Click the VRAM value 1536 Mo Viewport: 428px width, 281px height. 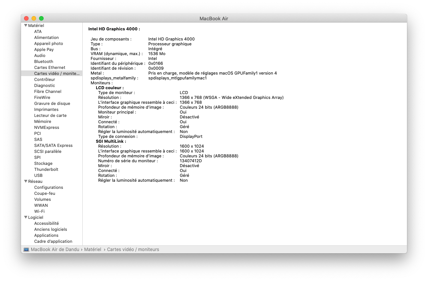click(157, 54)
